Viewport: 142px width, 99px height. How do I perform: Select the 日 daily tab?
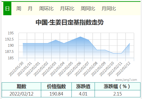click(7, 9)
